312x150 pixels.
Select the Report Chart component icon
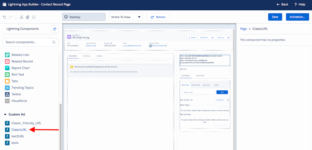[x=7, y=68]
